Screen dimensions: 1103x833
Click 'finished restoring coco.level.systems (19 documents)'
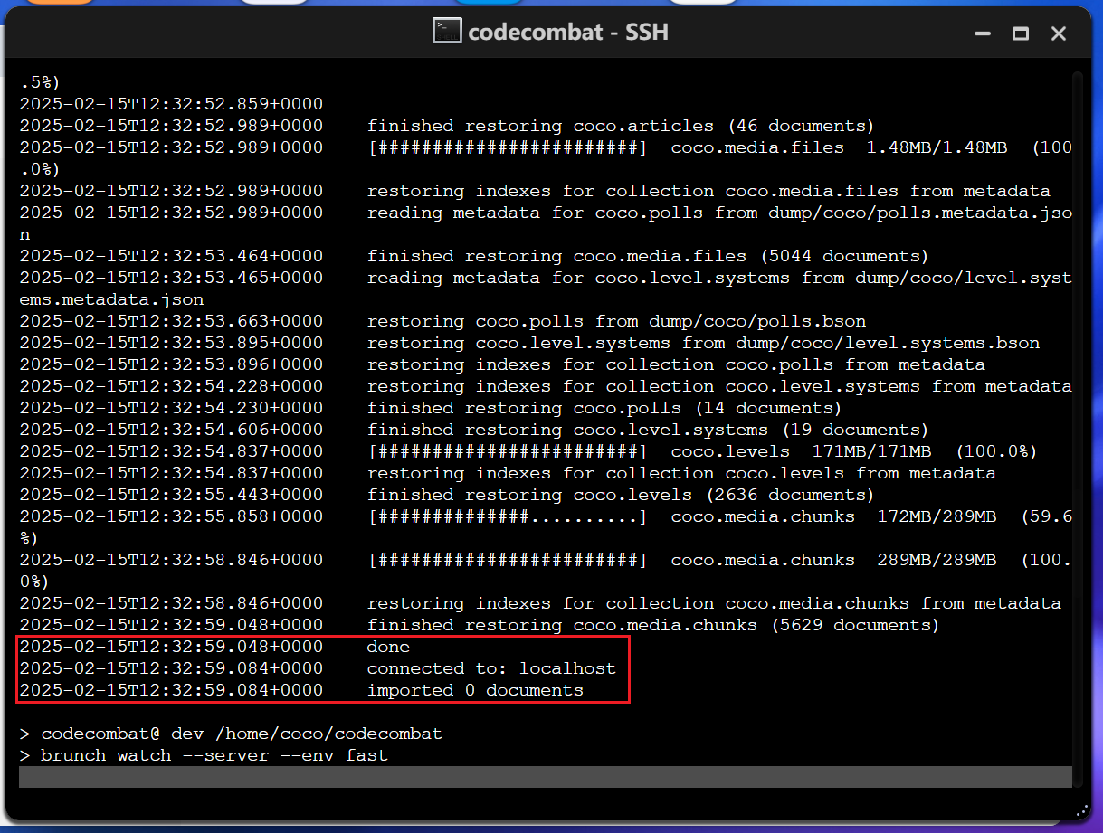(x=648, y=430)
